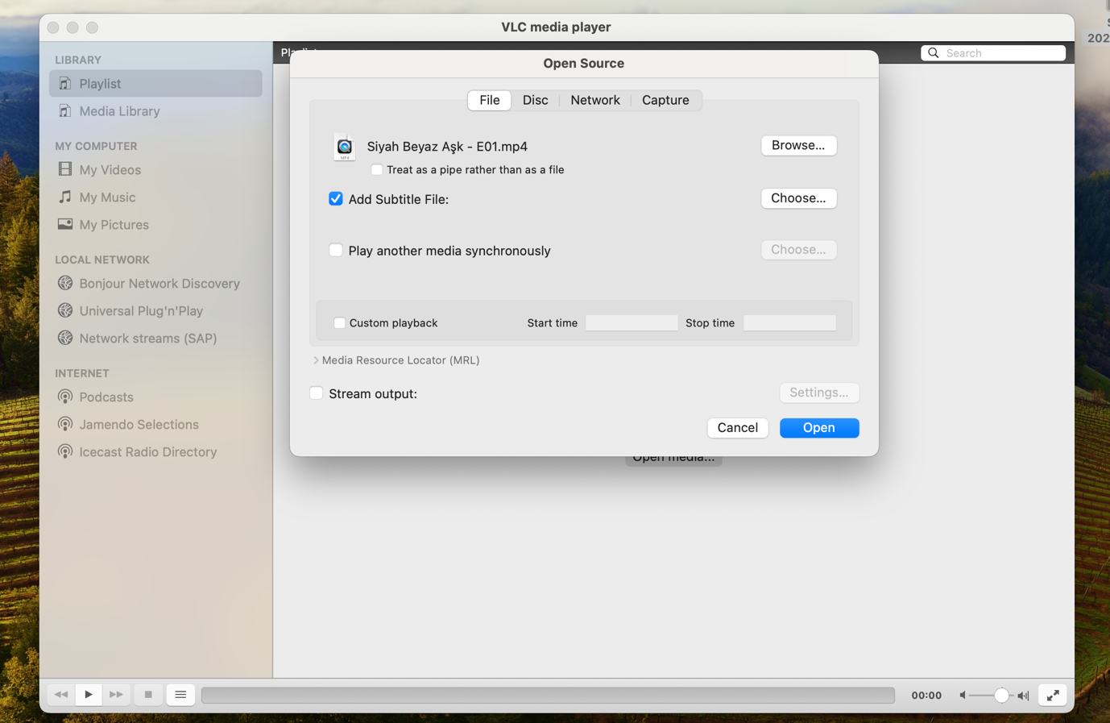Click the Cancel button

click(737, 427)
